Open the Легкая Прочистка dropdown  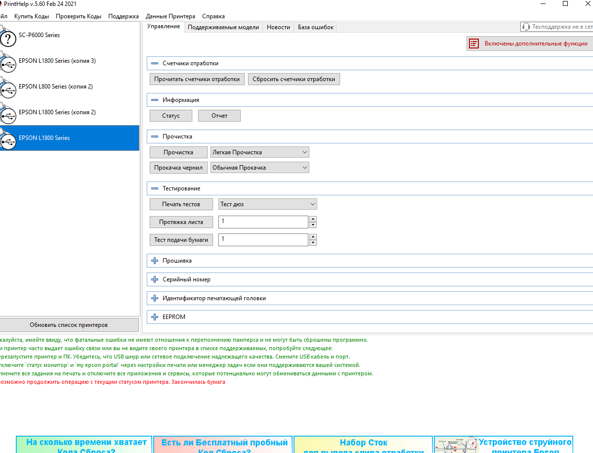click(x=260, y=152)
